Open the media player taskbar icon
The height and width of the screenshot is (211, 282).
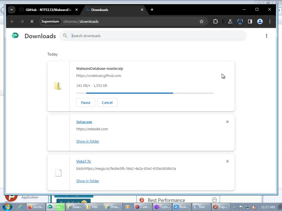pos(128,207)
